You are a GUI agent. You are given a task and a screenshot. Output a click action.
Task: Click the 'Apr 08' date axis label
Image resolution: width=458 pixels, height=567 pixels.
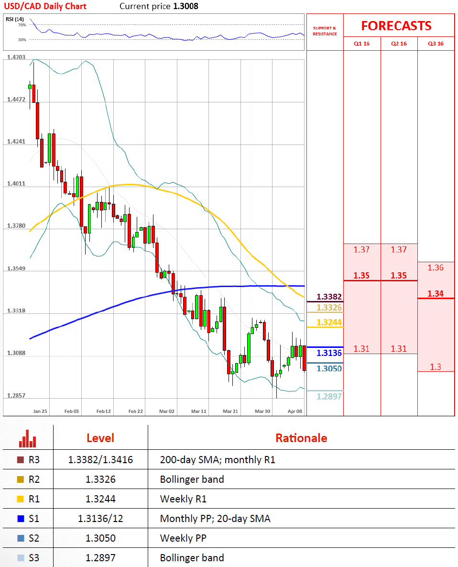pyautogui.click(x=295, y=411)
